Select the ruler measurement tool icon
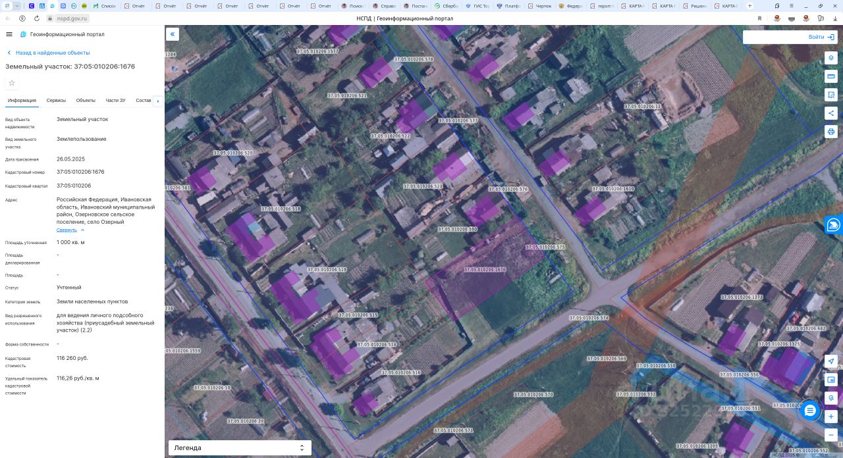Viewport: 843px width, 458px height. 831,76
